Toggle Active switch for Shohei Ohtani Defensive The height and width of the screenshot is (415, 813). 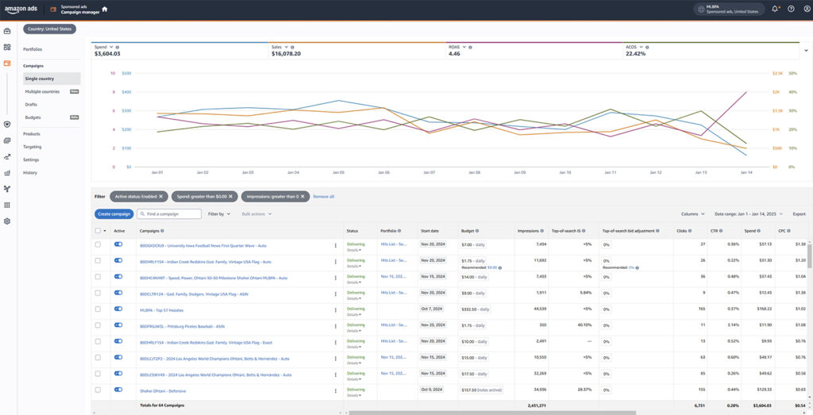pyautogui.click(x=118, y=390)
